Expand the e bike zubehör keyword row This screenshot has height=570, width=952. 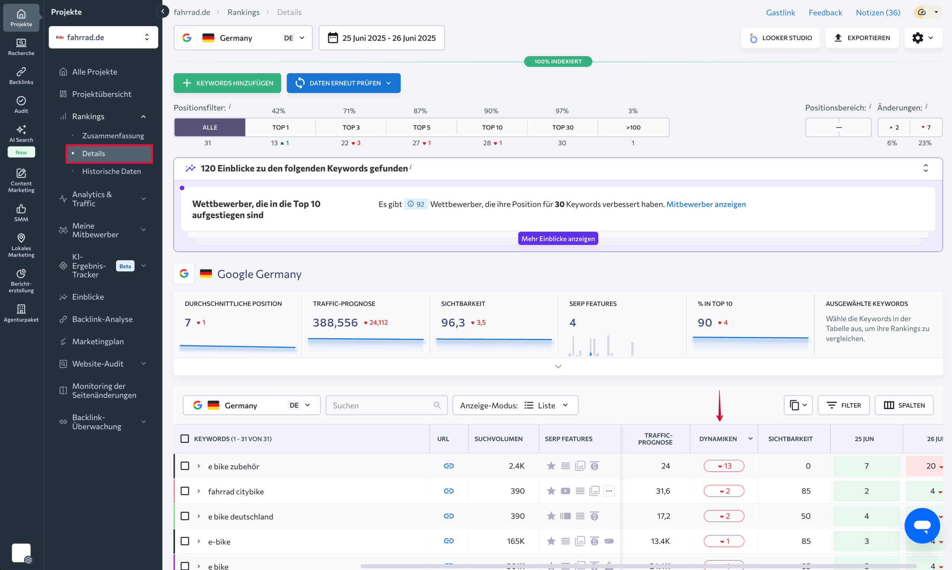pyautogui.click(x=199, y=466)
